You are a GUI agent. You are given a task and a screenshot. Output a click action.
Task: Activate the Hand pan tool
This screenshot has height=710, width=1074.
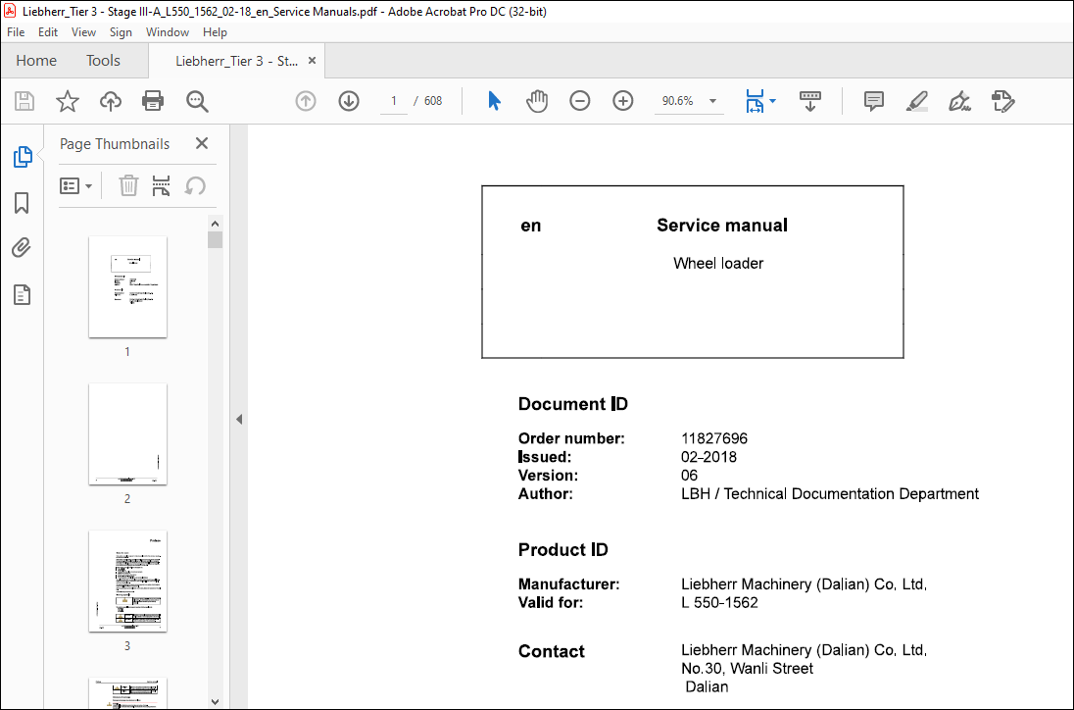537,101
